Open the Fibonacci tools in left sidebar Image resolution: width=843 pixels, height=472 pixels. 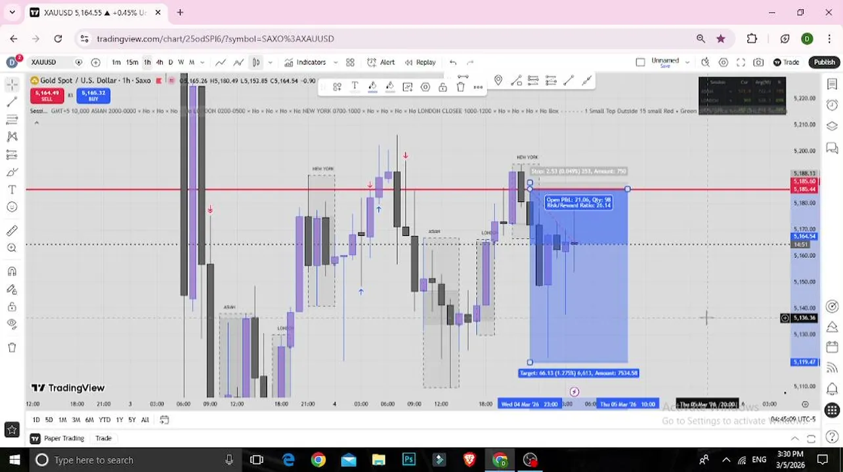(12, 119)
